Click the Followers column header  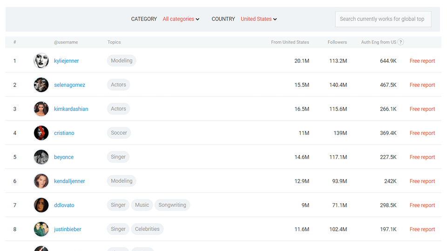click(337, 42)
